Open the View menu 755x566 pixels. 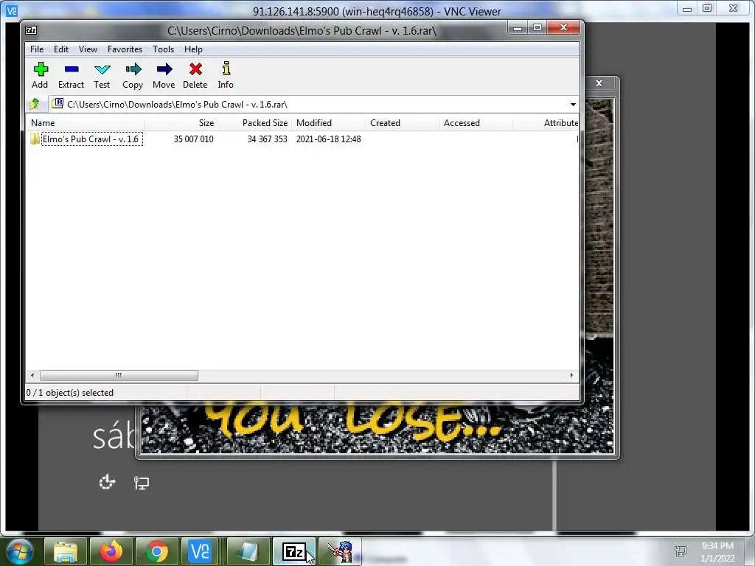pyautogui.click(x=88, y=49)
